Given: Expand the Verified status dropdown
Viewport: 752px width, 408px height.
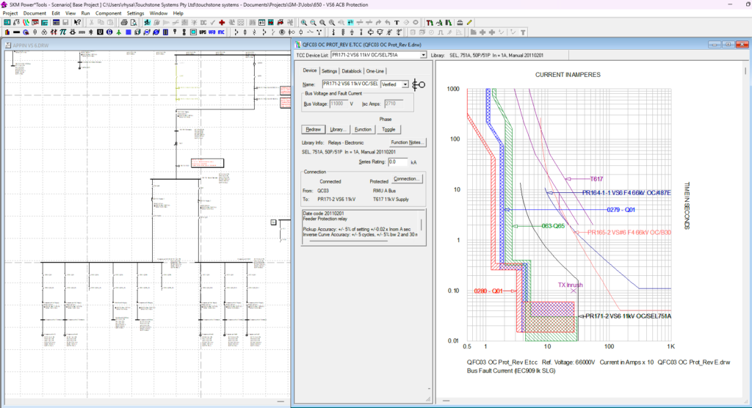Looking at the screenshot, I should coord(405,84).
